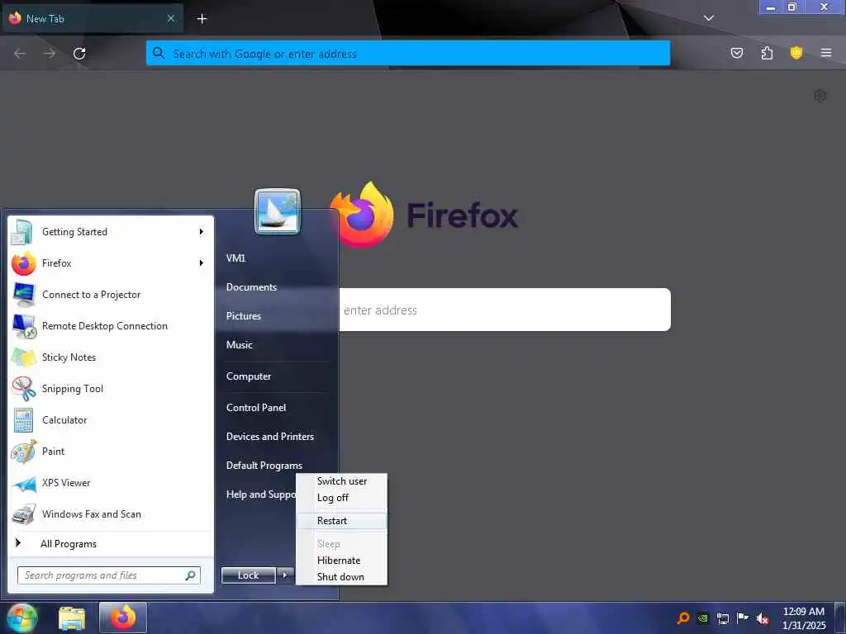Open Default Programs
Viewport: 846px width, 634px height.
[264, 466]
